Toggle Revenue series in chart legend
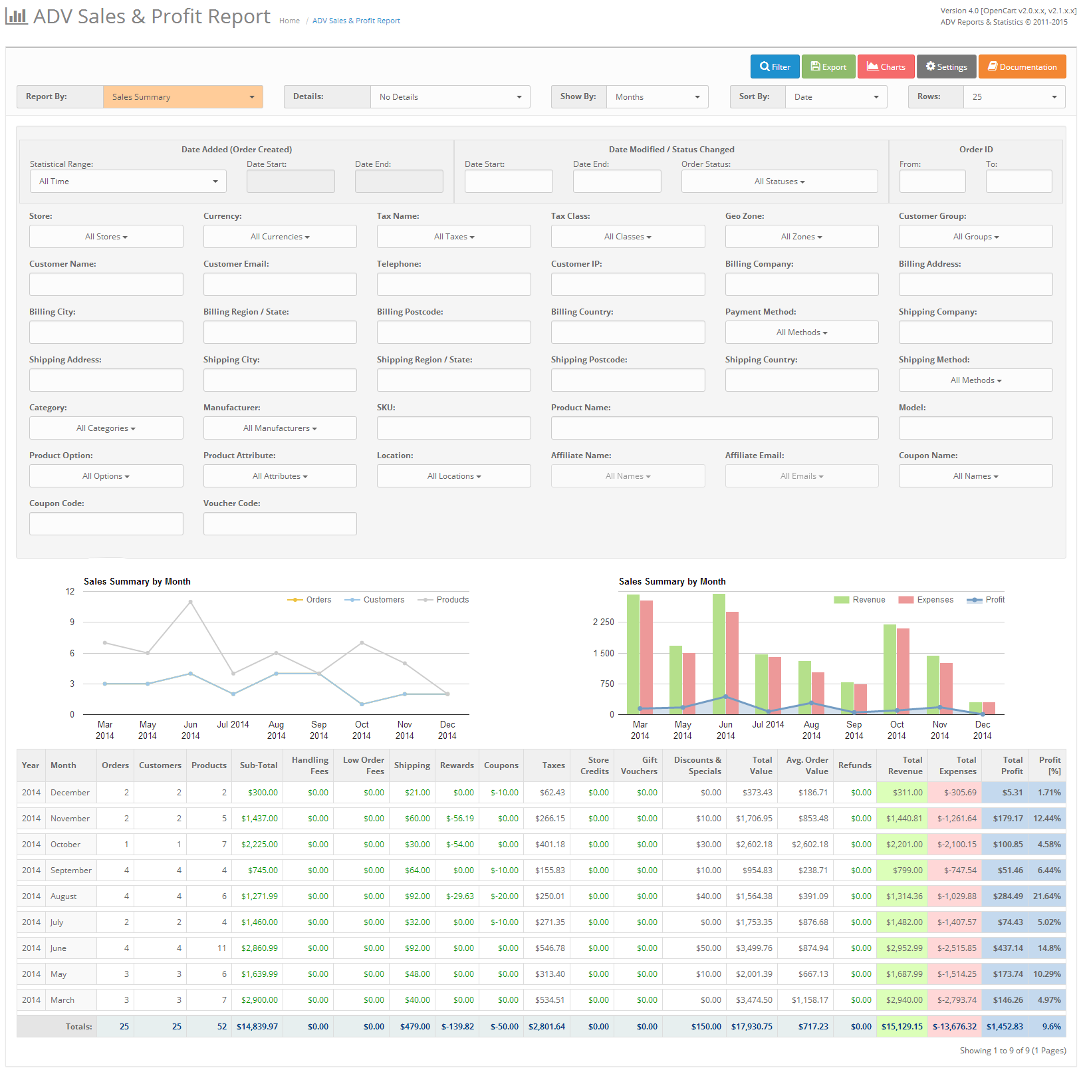Viewport: 1081px width, 1070px height. (860, 600)
